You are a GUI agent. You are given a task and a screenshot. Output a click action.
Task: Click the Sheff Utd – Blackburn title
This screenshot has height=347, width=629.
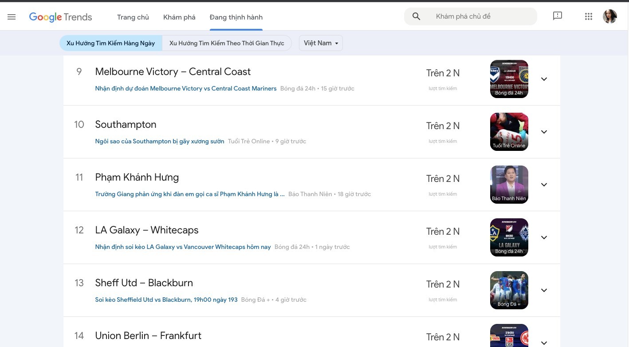[144, 283]
